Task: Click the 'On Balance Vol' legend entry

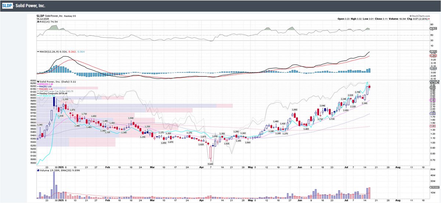Action: (47, 95)
